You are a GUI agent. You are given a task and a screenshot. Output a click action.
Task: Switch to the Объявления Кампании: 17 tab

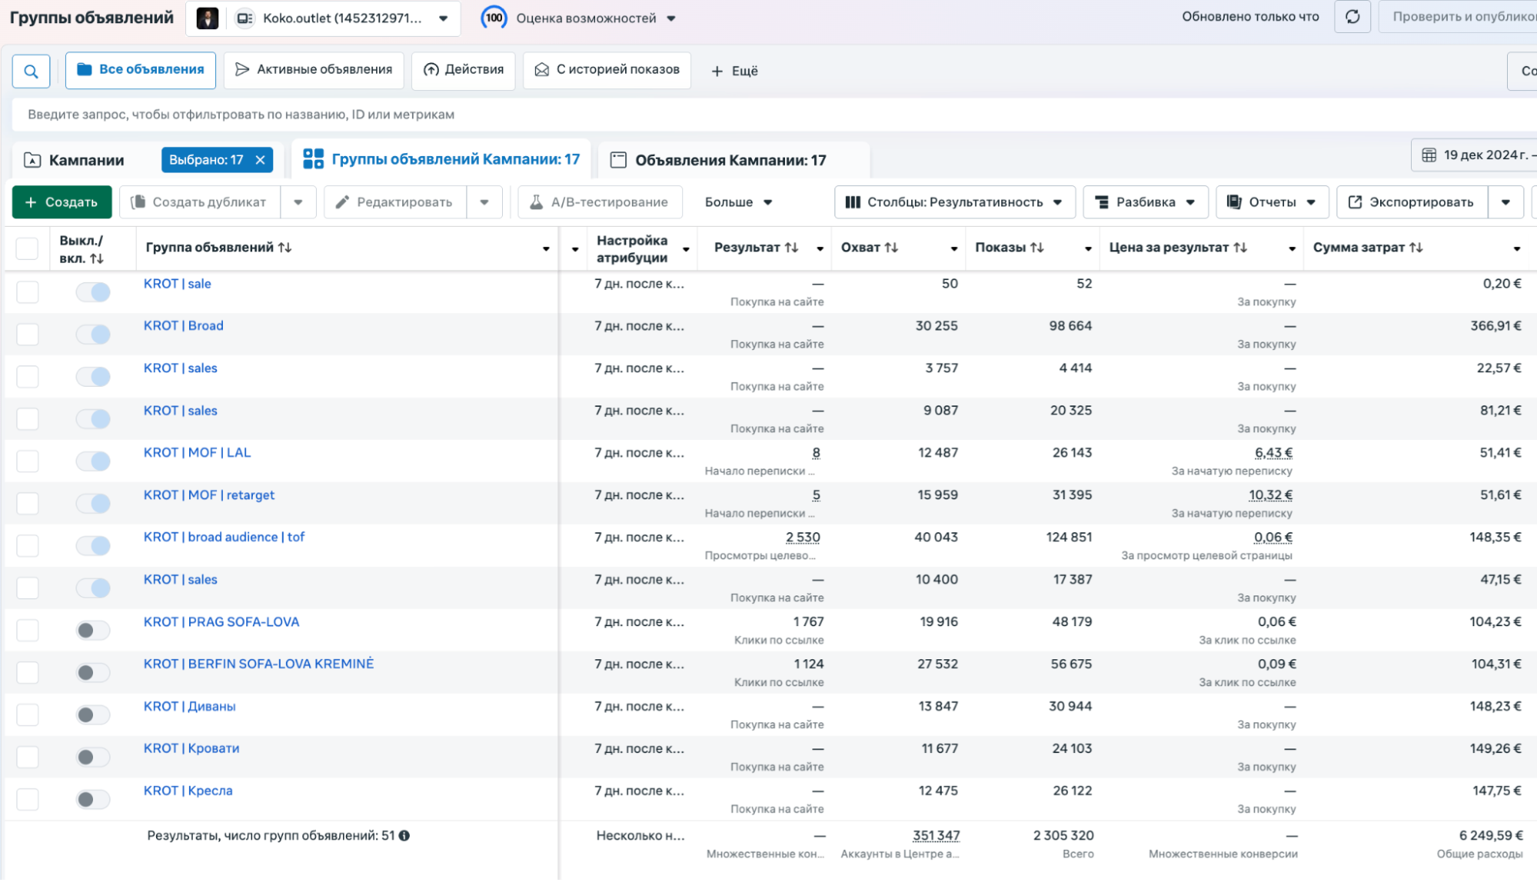730,160
